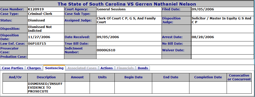Select the Sentencing tab
The height and width of the screenshot is (97, 255).
pos(54,68)
